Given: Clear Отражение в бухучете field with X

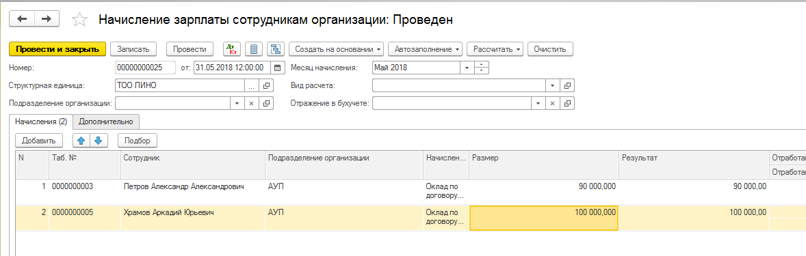Looking at the screenshot, I should click(553, 103).
